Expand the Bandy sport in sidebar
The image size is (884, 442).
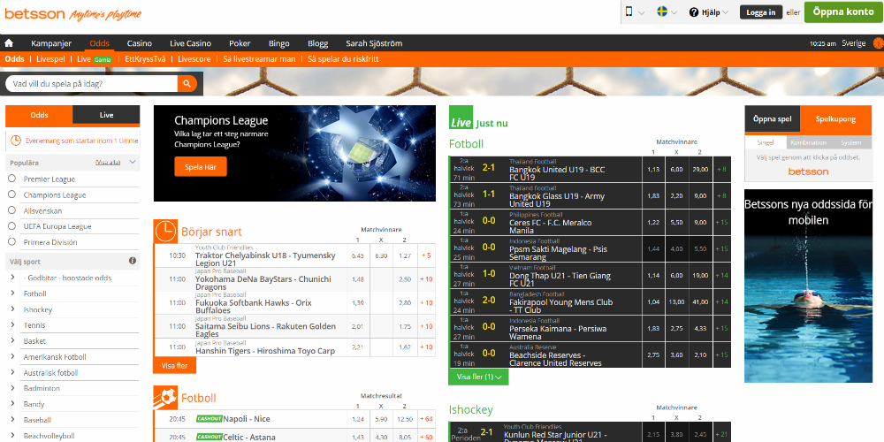[x=12, y=404]
